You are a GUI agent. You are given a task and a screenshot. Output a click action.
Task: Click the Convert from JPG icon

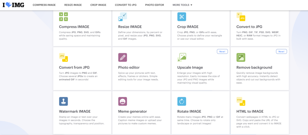pos(63,57)
